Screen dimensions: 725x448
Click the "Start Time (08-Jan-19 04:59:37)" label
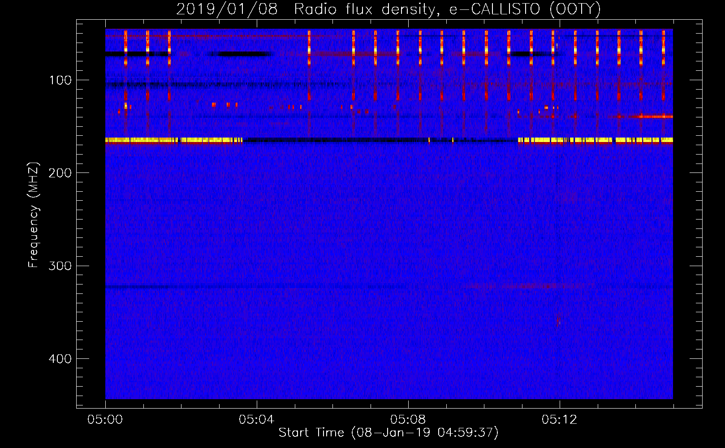click(x=388, y=433)
